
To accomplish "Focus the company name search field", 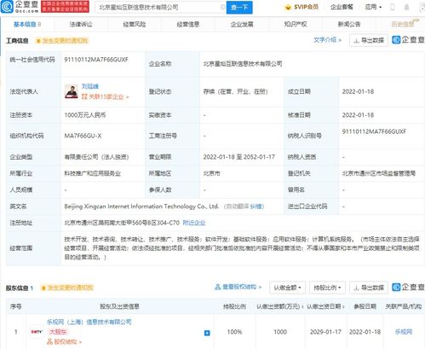I will click(159, 7).
